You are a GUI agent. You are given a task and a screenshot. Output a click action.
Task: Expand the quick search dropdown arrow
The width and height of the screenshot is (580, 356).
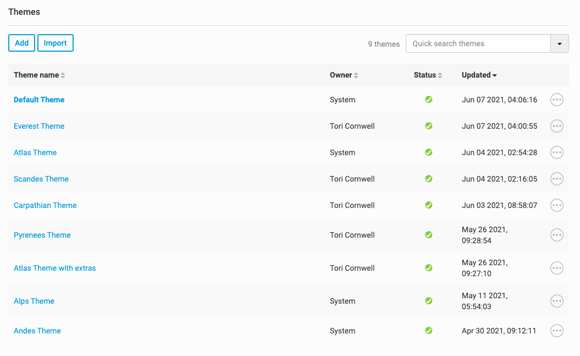[x=560, y=43]
